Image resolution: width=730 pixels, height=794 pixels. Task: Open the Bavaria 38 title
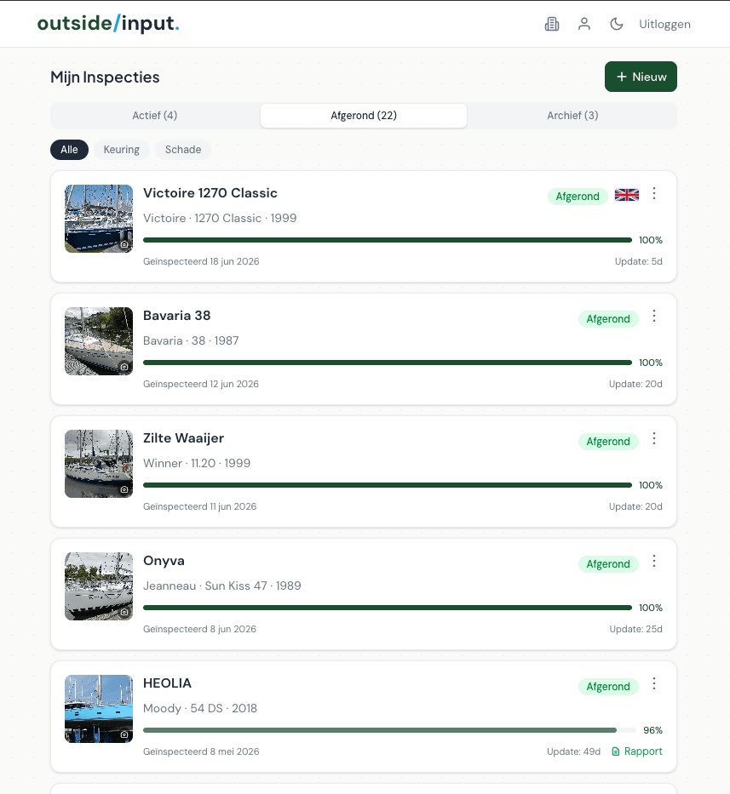pos(177,316)
